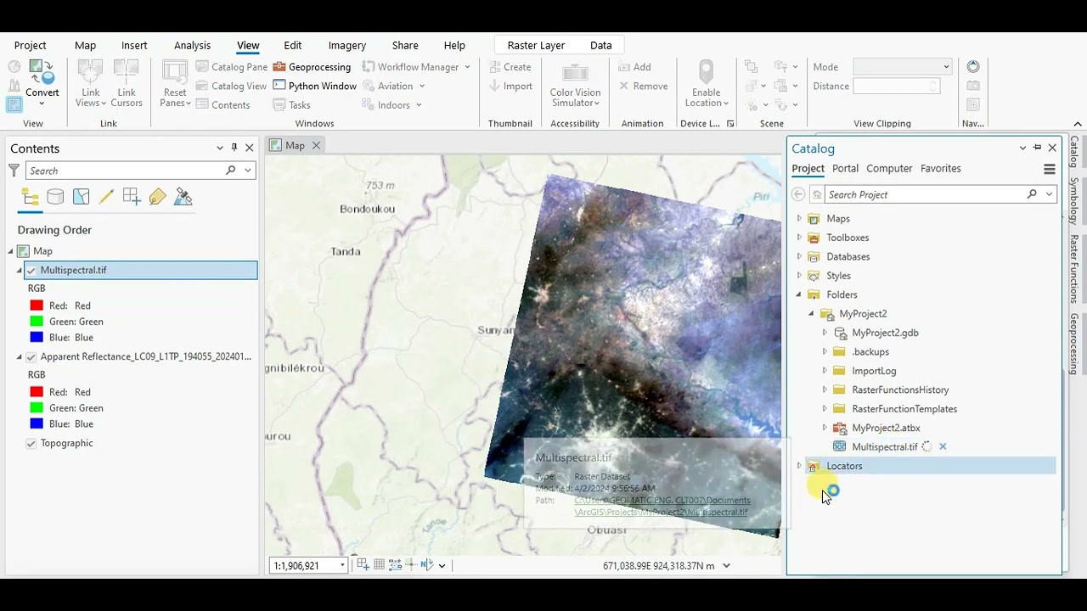
Task: Click the blue band swatch under Apparent Reflectance
Action: tap(37, 423)
